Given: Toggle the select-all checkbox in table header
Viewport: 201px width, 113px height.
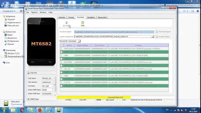Looking at the screenshot, I should [x=62, y=45].
